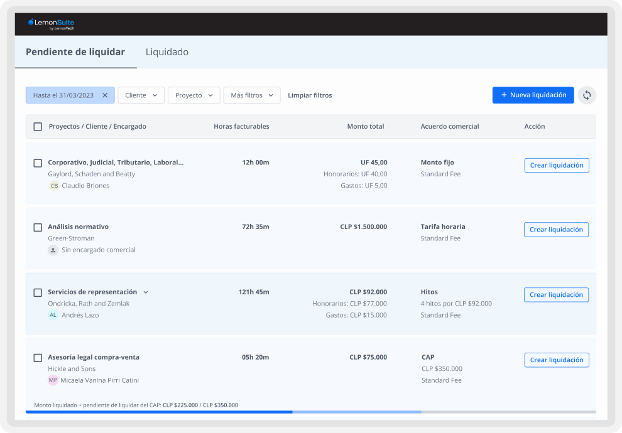Image resolution: width=622 pixels, height=433 pixels.
Task: Crear liquidación for Servicios de representación
Action: (x=556, y=295)
